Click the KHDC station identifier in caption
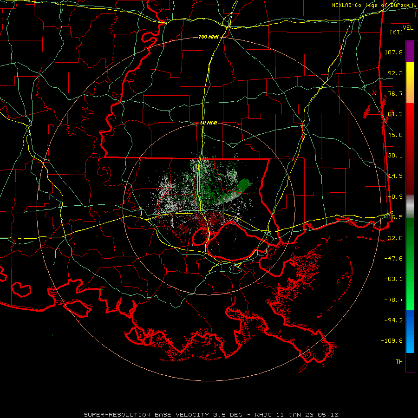 tap(263, 415)
